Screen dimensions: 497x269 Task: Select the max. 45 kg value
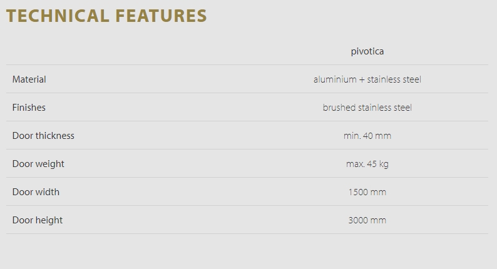(367, 164)
